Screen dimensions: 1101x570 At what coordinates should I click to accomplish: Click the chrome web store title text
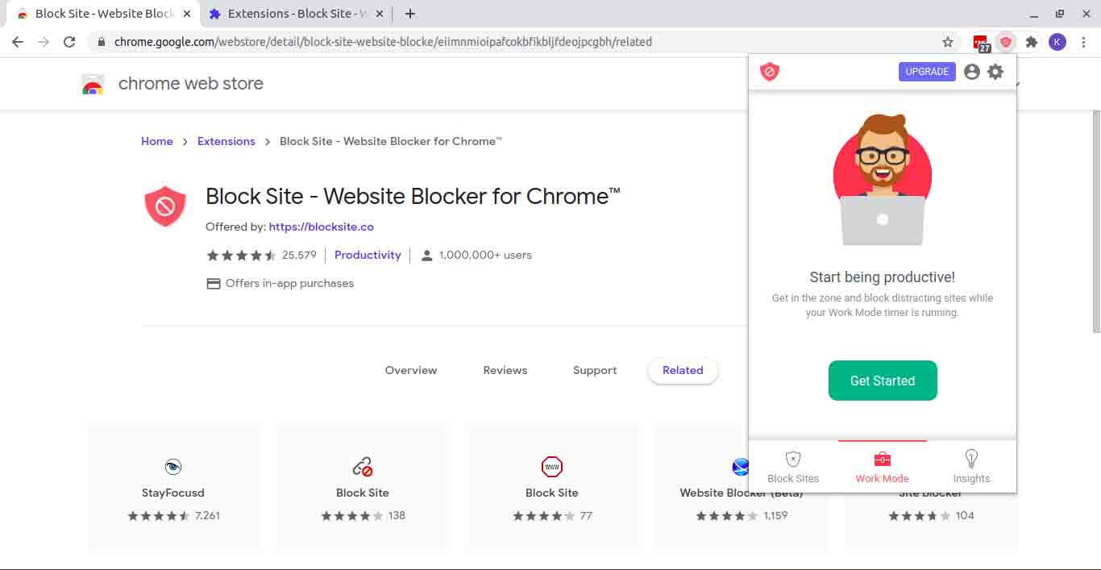point(191,84)
